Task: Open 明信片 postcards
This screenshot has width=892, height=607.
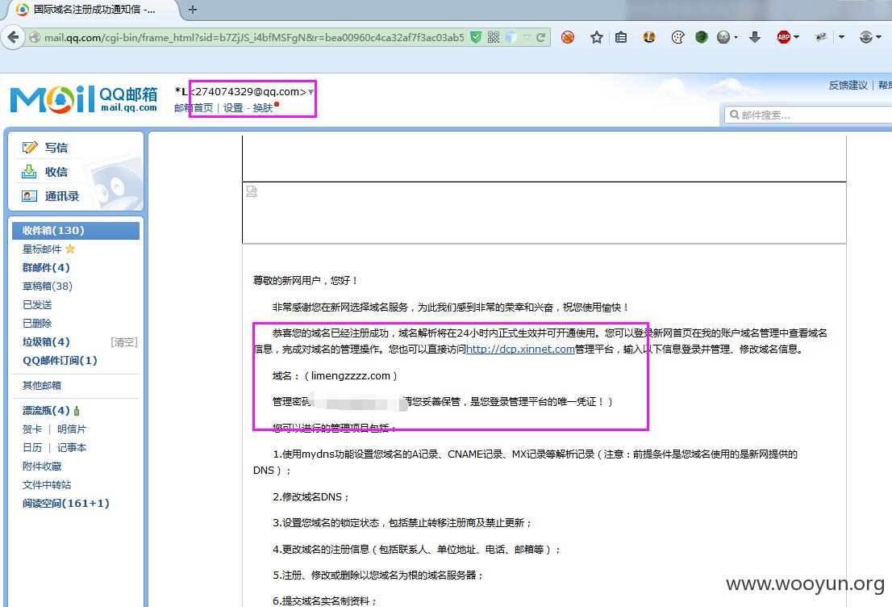Action: [x=72, y=429]
